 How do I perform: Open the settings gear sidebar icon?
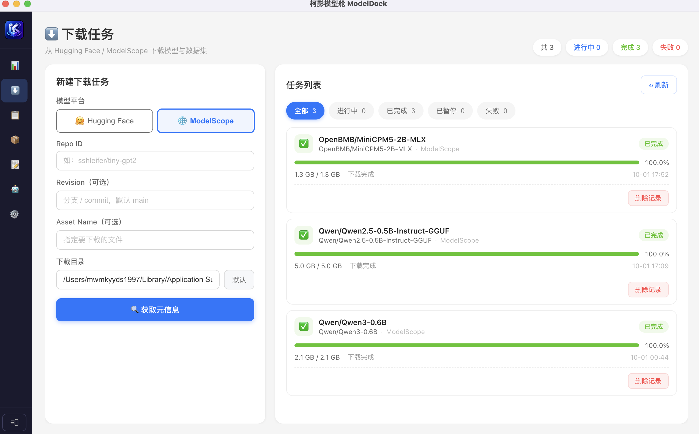pyautogui.click(x=14, y=214)
